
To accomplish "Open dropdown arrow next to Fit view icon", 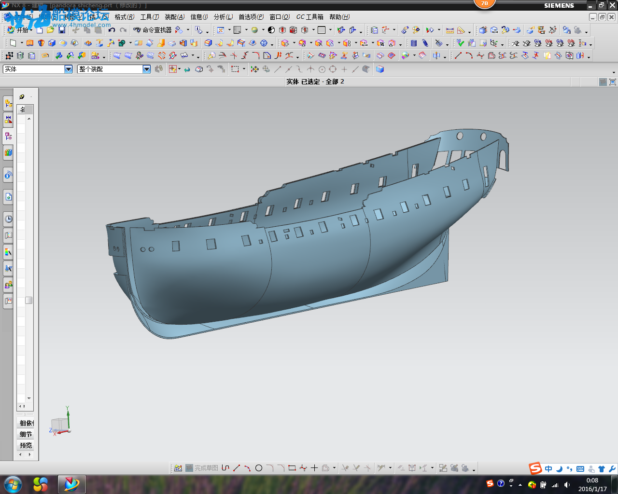I will 229,30.
